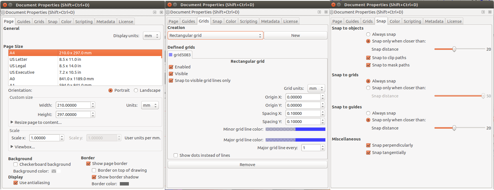Viewport: 494px width, 190px height.
Task: Expand Resize page to content section
Action: [36, 122]
